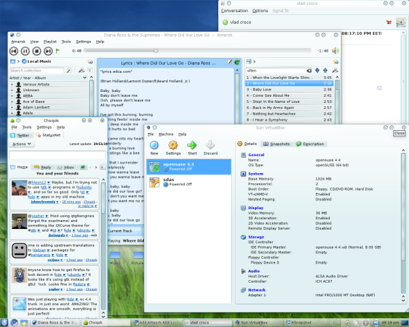Switch to the Twitter tab in Choqok
Viewport: 409px width, 327px height.
[x=20, y=136]
